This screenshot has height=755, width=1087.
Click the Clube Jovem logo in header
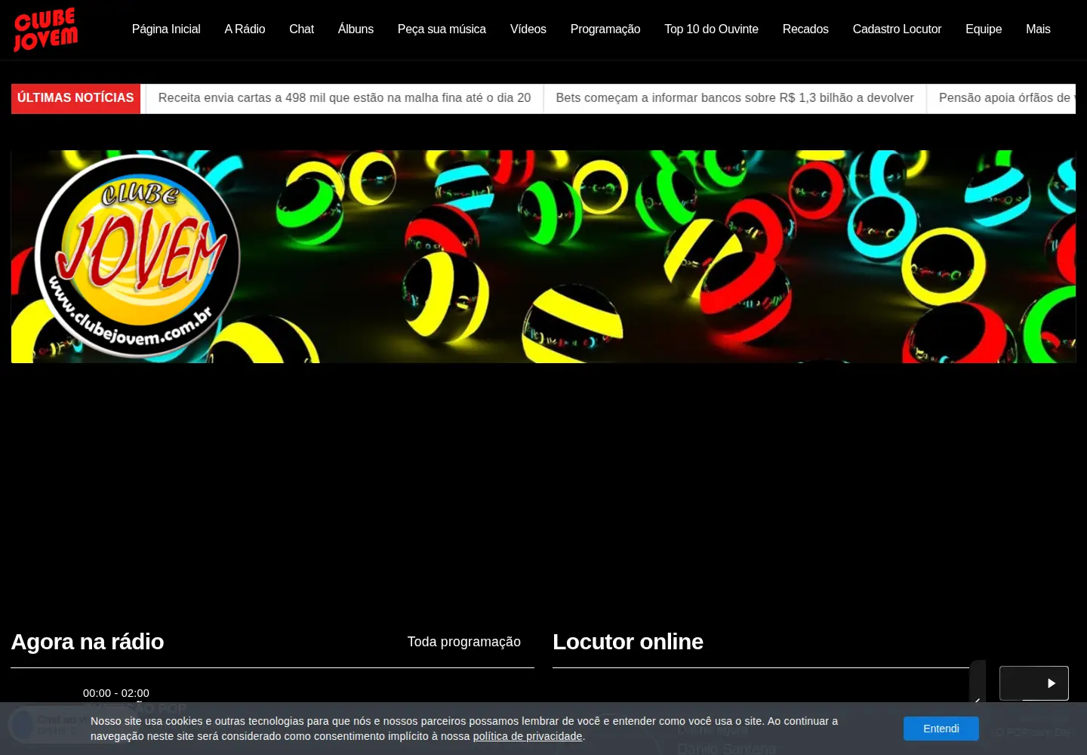46,29
